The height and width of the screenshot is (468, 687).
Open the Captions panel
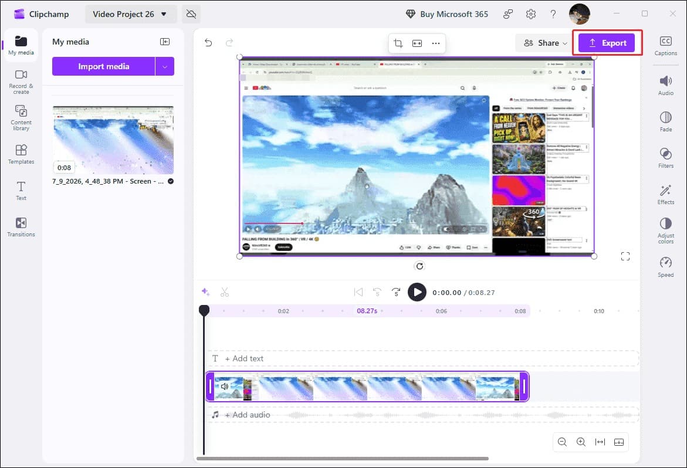click(665, 46)
